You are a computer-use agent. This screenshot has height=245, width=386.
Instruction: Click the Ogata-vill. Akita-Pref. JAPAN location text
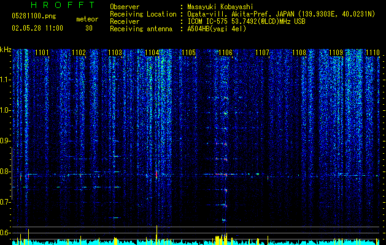281,14
